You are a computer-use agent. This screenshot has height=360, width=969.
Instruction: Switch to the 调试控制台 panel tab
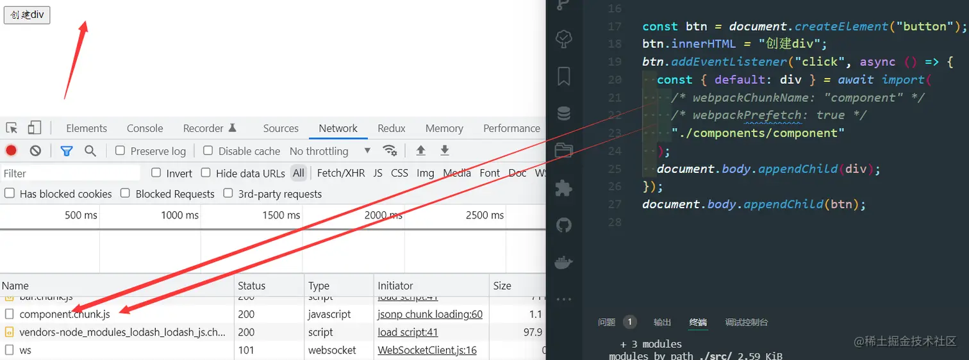[747, 322]
